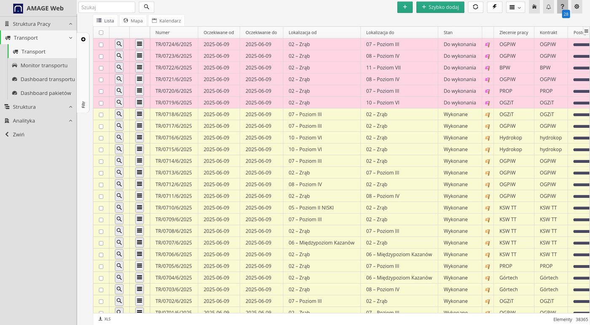
Task: Switch to the Mapa tab
Action: pos(133,21)
